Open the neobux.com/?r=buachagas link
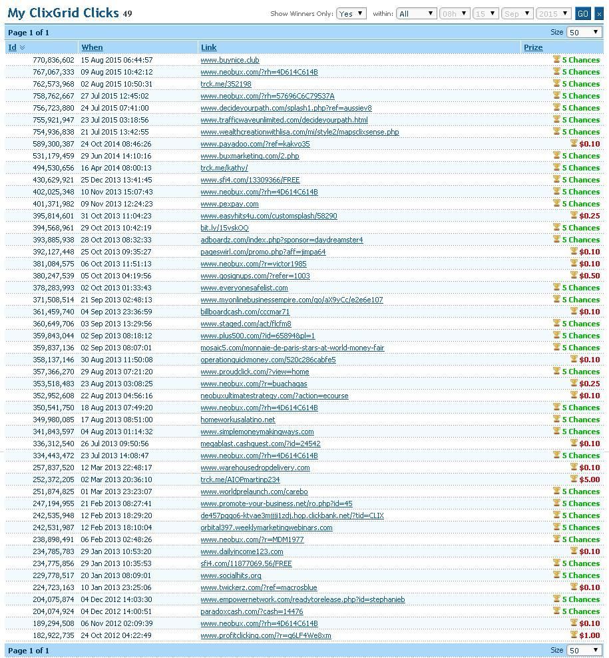 click(x=254, y=384)
